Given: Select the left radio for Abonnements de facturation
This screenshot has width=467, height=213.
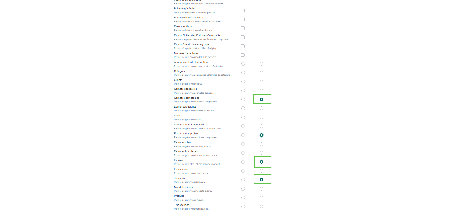Looking at the screenshot, I should (x=243, y=64).
